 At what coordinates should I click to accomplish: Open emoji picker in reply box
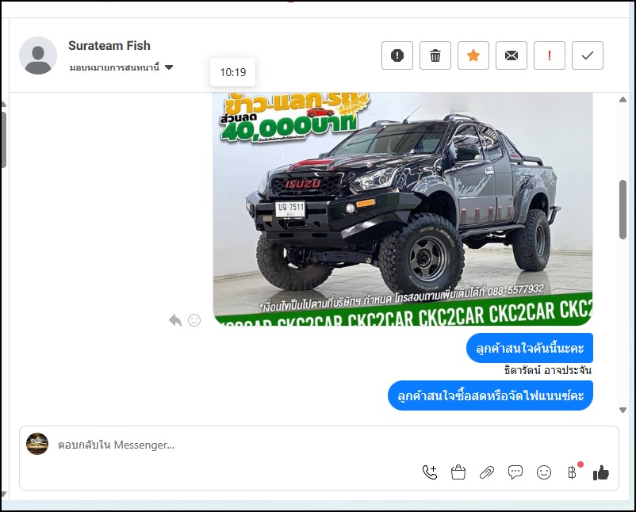point(544,472)
